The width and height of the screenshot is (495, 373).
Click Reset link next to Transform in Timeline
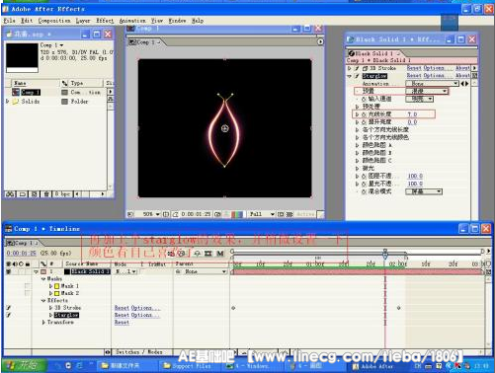122,323
